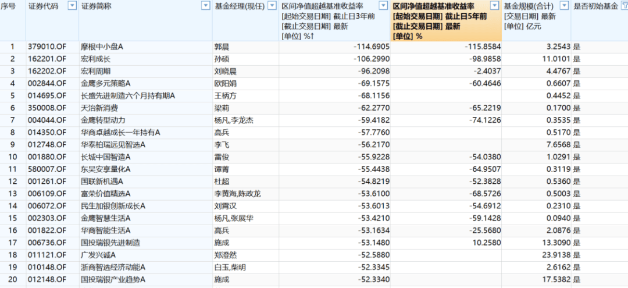Open the 证券代码 column filter dropdown
This screenshot has height=288, width=628.
click(73, 6)
